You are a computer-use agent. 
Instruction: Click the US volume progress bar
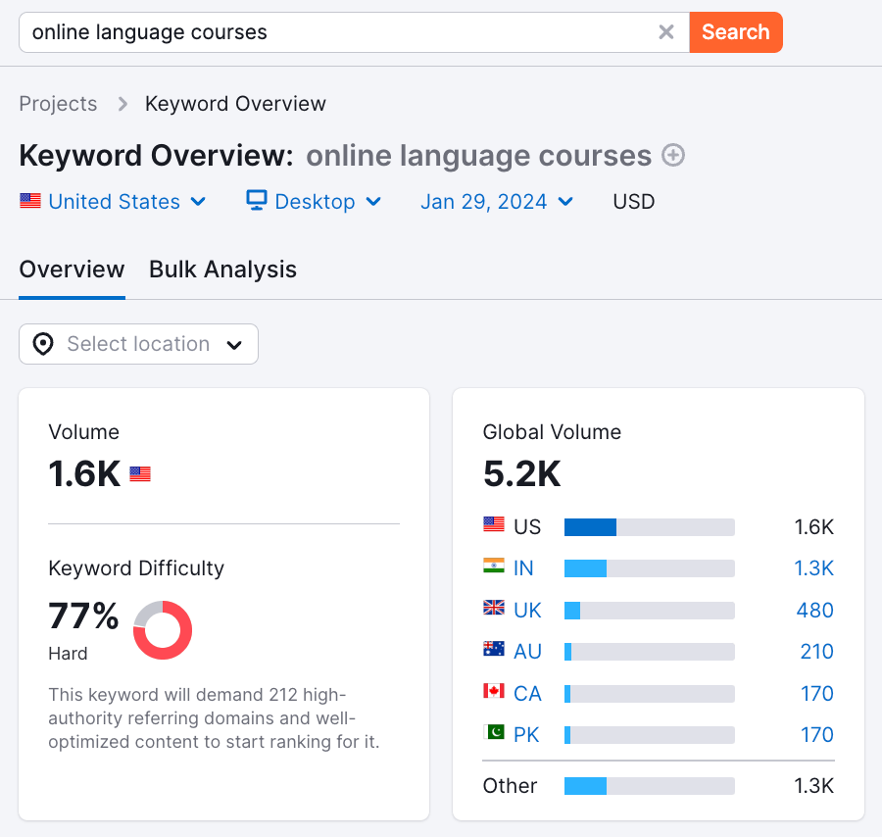[x=649, y=527]
